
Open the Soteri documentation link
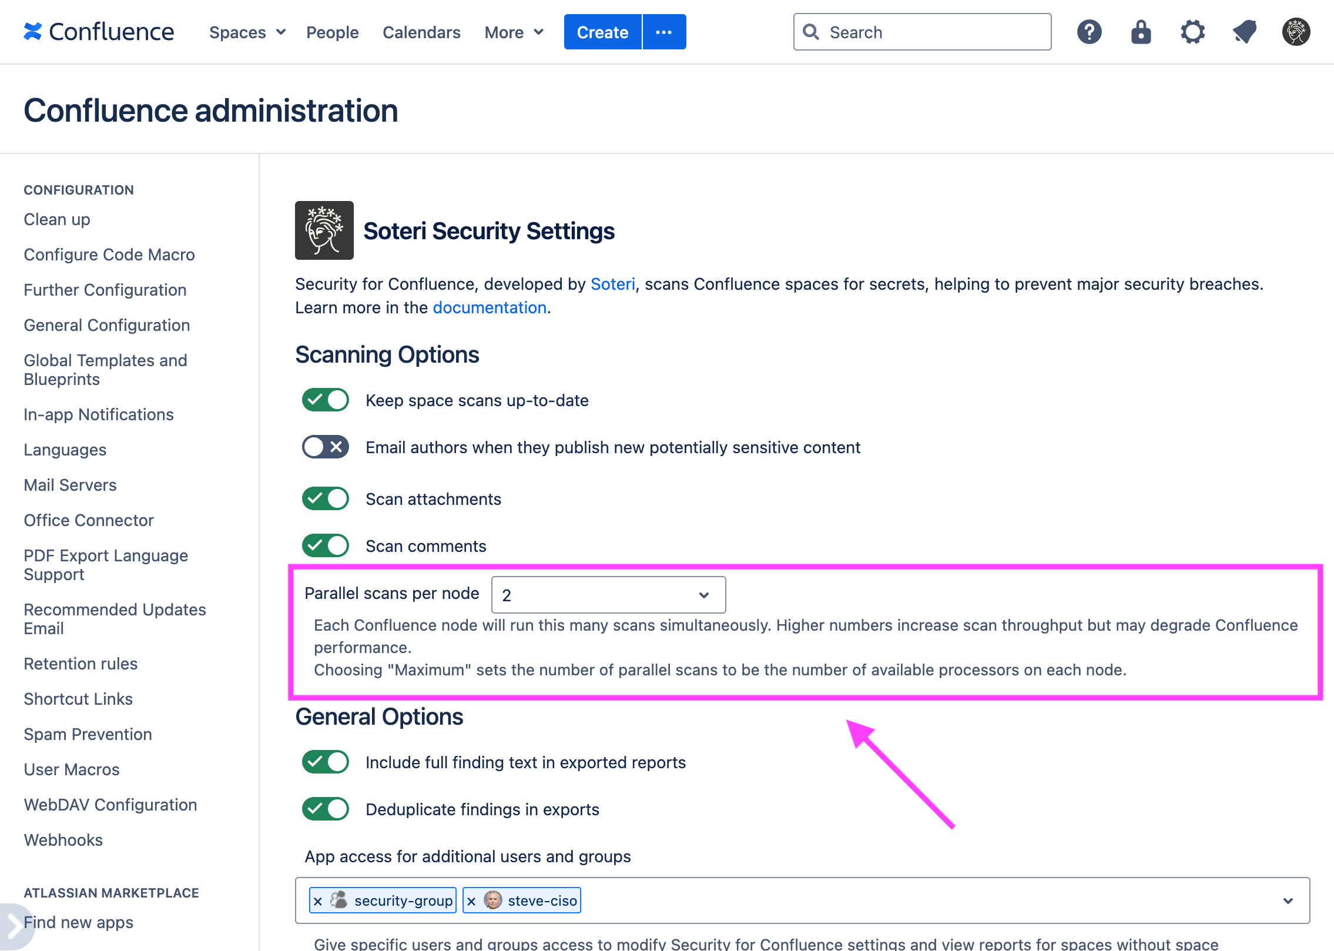click(489, 307)
